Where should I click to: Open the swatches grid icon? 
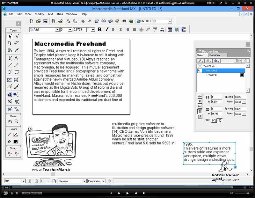click(124, 21)
